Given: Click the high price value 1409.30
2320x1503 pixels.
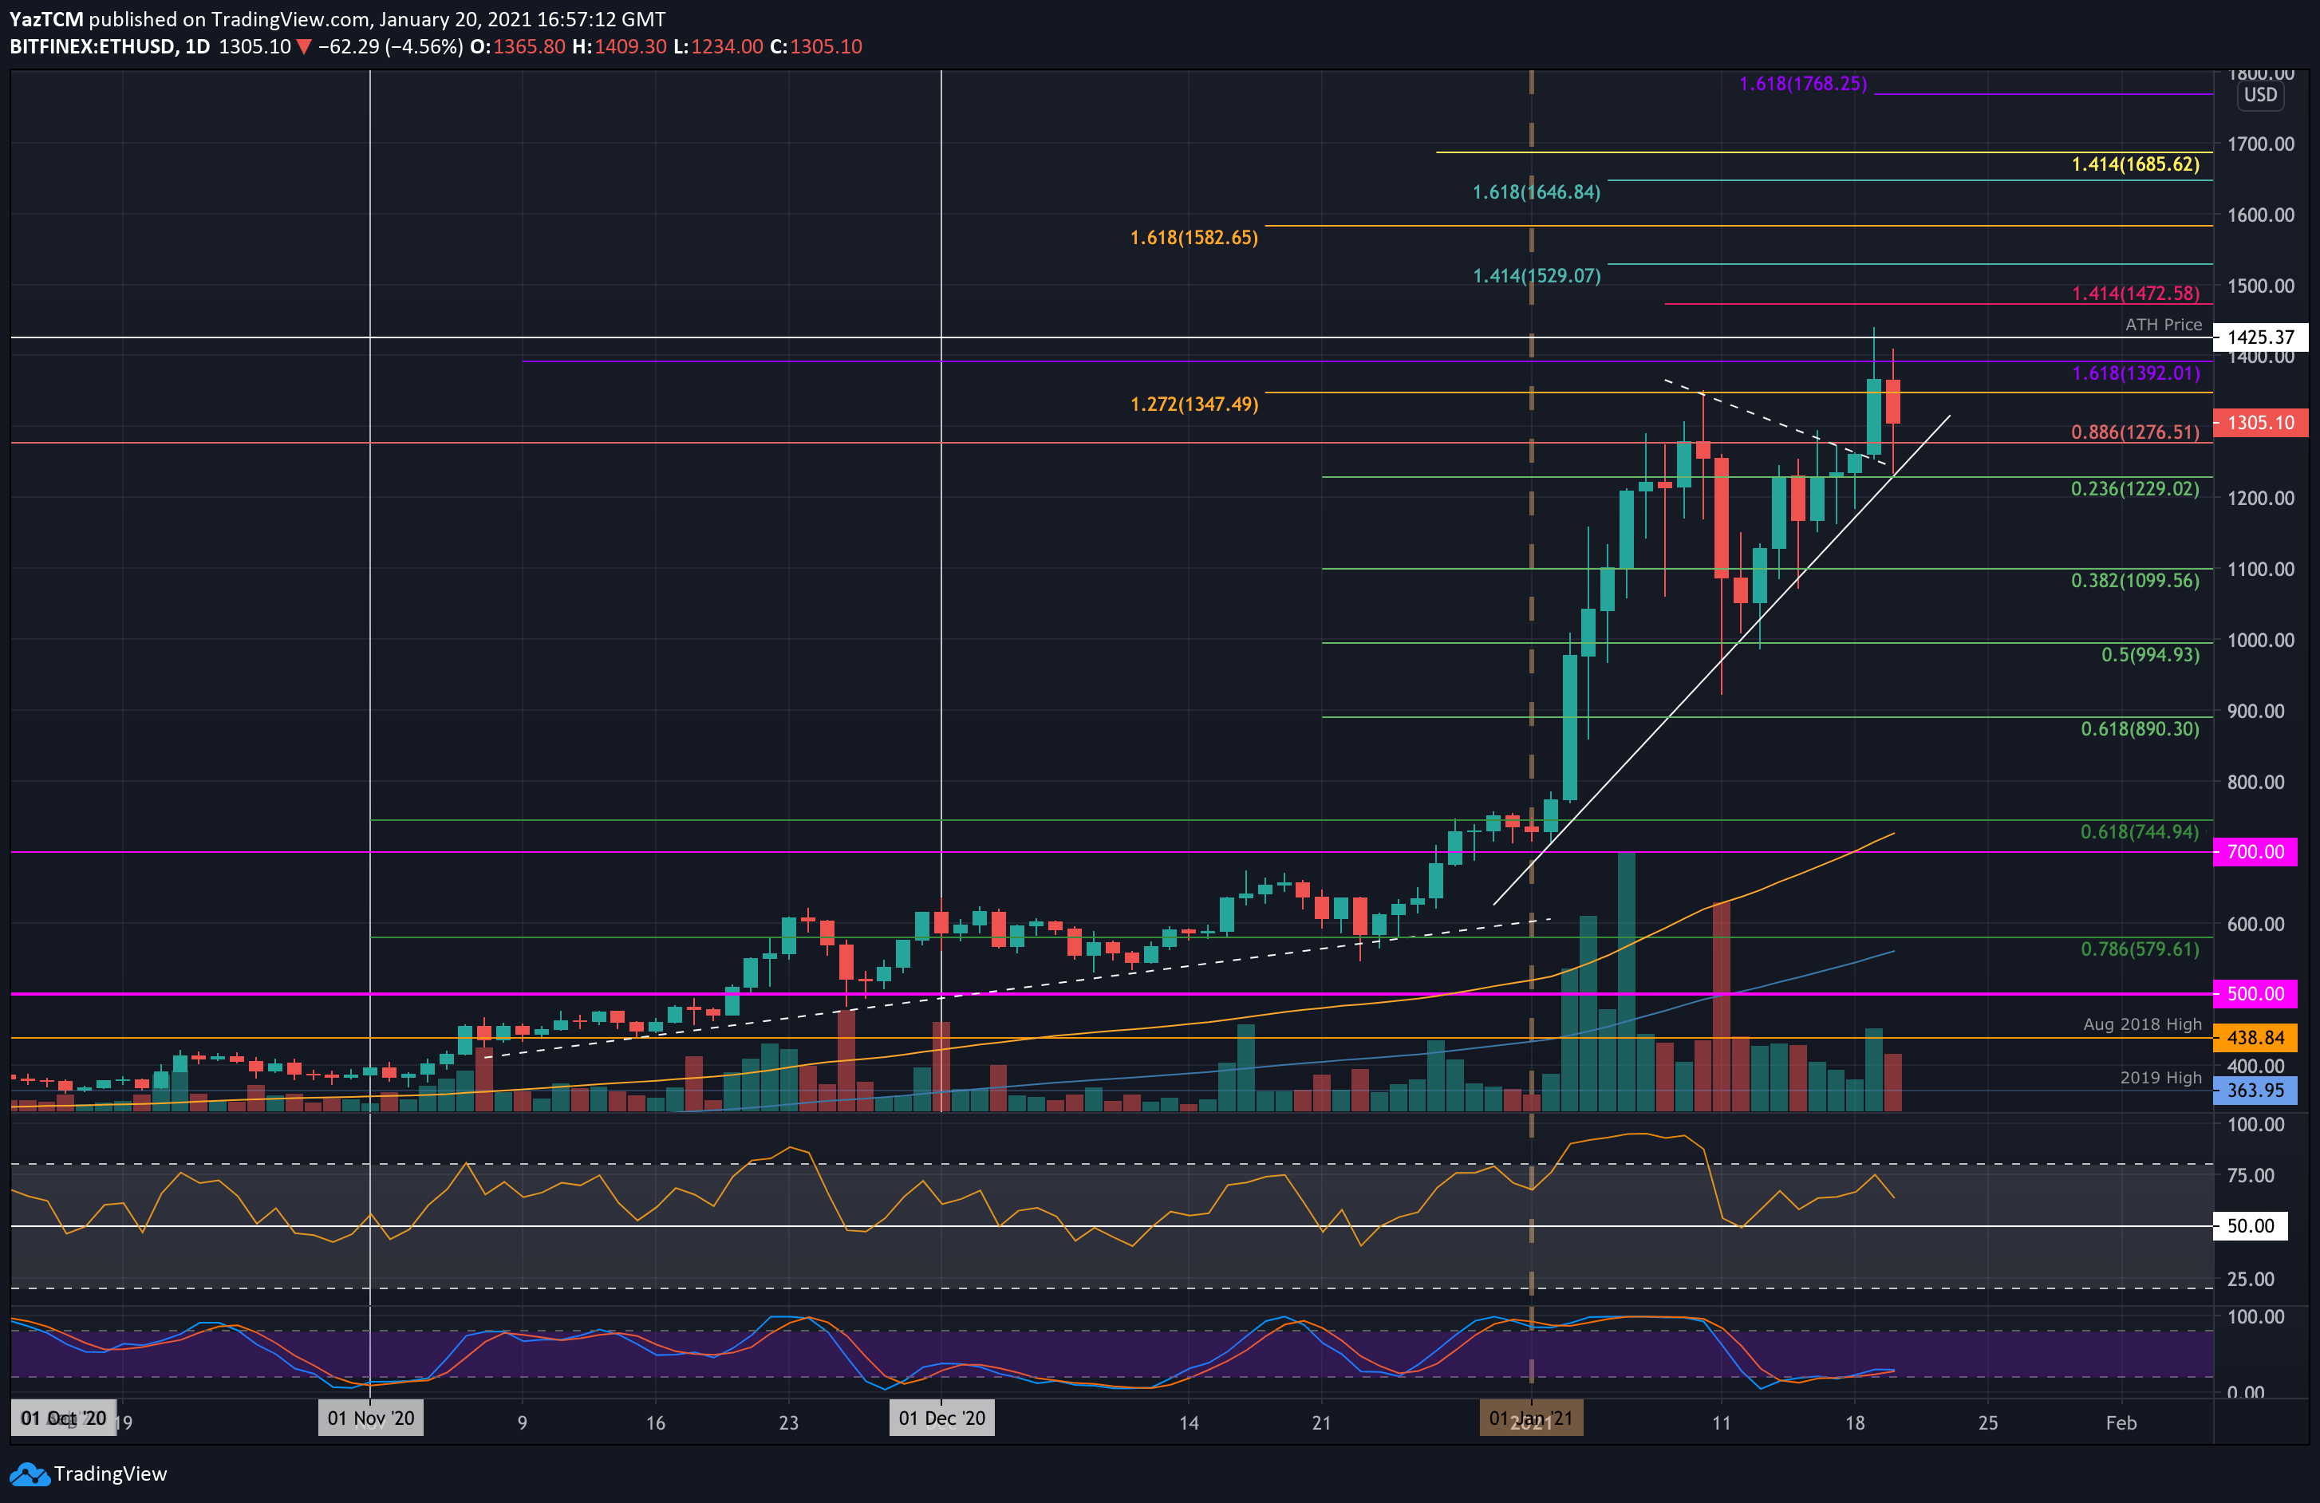Looking at the screenshot, I should point(631,47).
